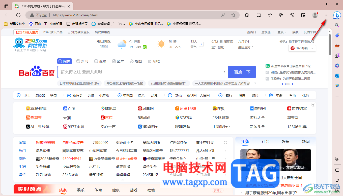Viewport: 343px width, 196px height.
Task: Select the 网页 search tab
Action: tap(65, 61)
